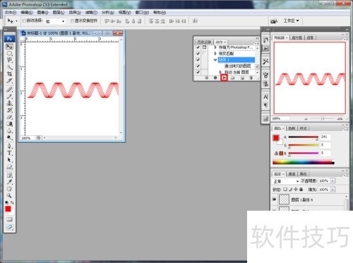Viewport: 353px width, 263px height.
Task: Open the 文件(F) menu
Action: [11, 12]
